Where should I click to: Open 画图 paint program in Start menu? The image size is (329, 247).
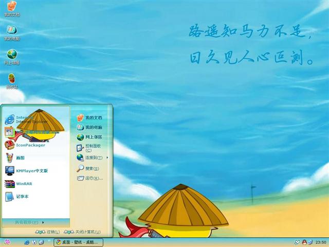pos(15,158)
